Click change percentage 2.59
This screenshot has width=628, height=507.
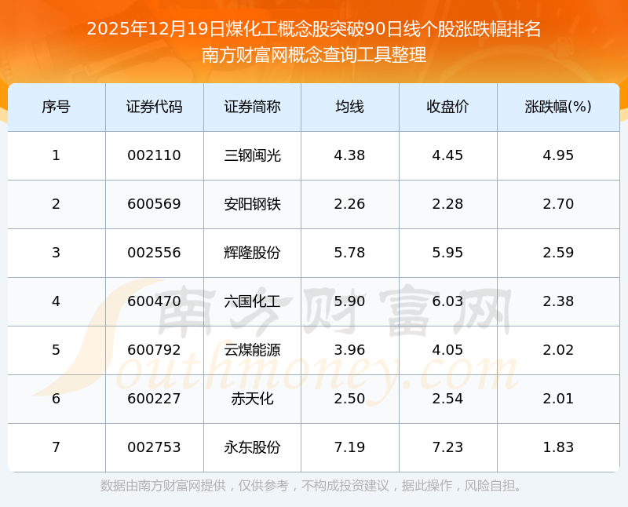pos(558,253)
